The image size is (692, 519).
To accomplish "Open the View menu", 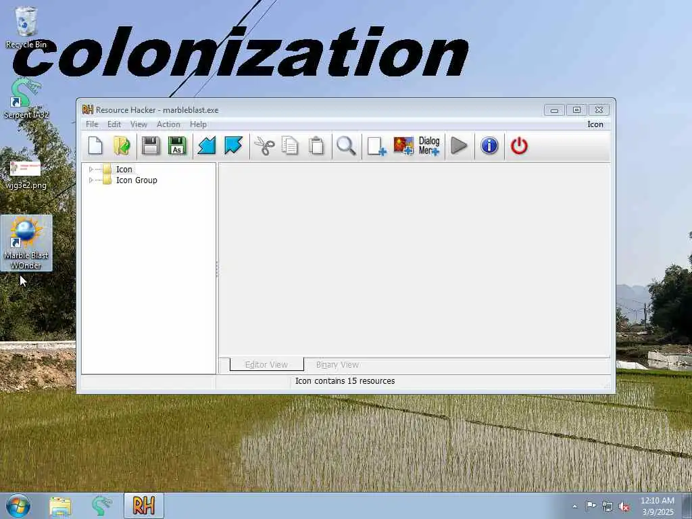I will point(139,124).
